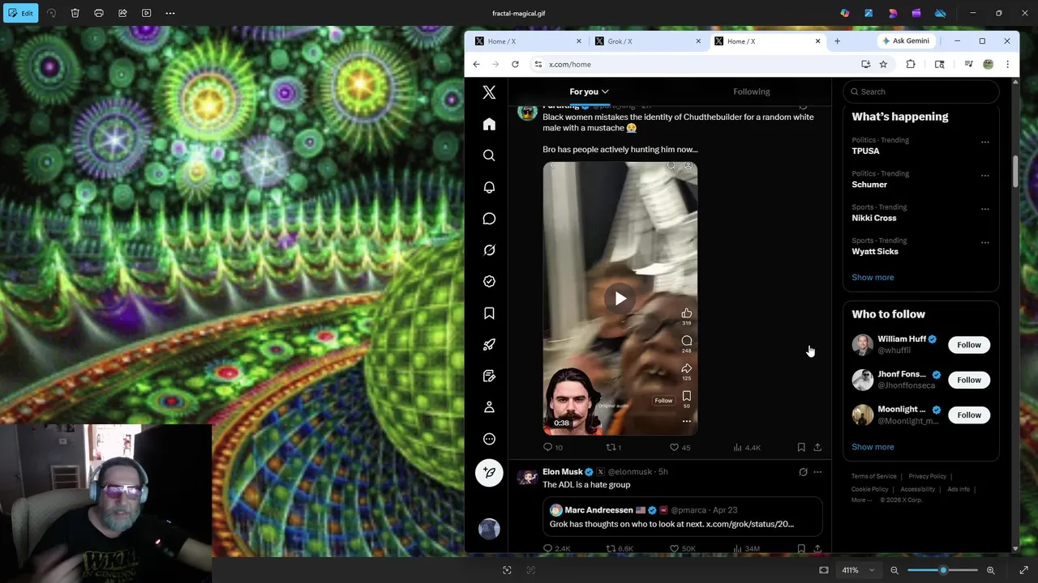Image resolution: width=1038 pixels, height=583 pixels.
Task: Bookmark the Chudthebuilder post
Action: pos(801,447)
